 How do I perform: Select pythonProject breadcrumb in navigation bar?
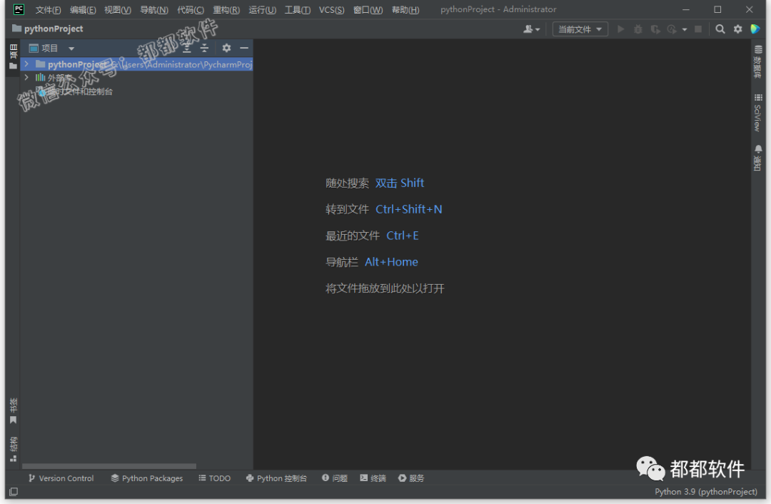pos(48,29)
